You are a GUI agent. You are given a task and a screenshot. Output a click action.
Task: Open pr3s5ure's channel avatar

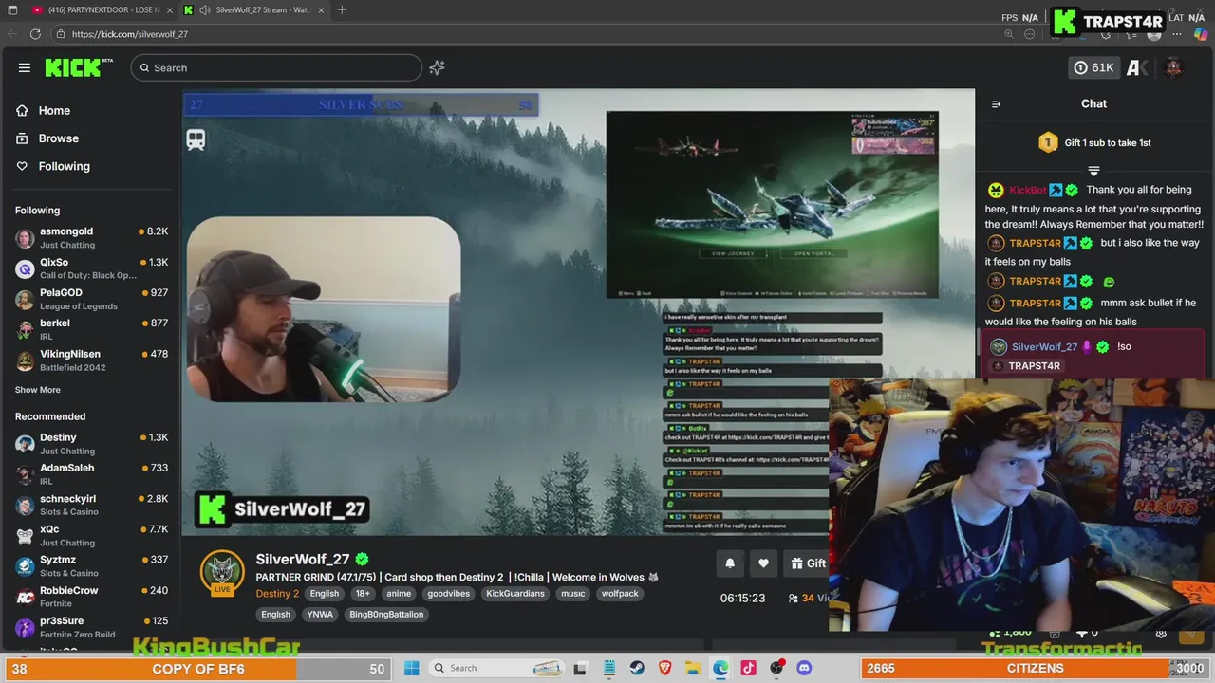[25, 627]
